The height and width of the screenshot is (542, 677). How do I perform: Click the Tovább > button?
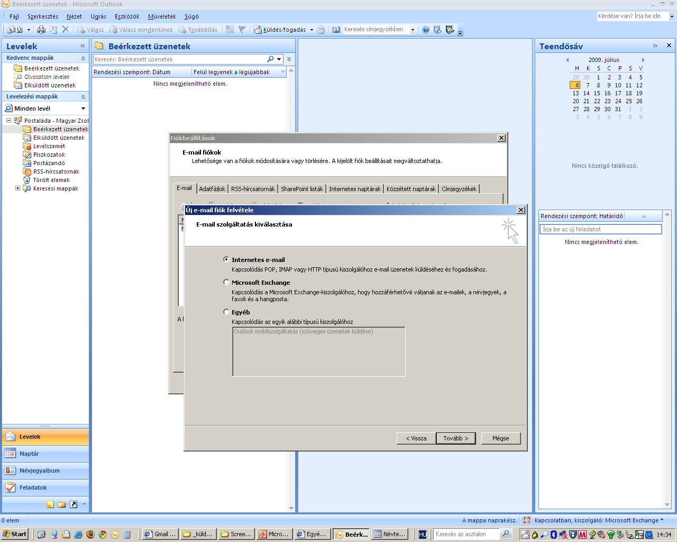pyautogui.click(x=455, y=438)
